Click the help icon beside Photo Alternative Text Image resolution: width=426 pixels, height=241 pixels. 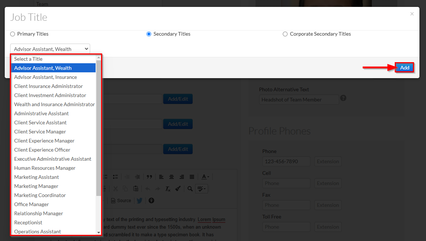coord(343,98)
